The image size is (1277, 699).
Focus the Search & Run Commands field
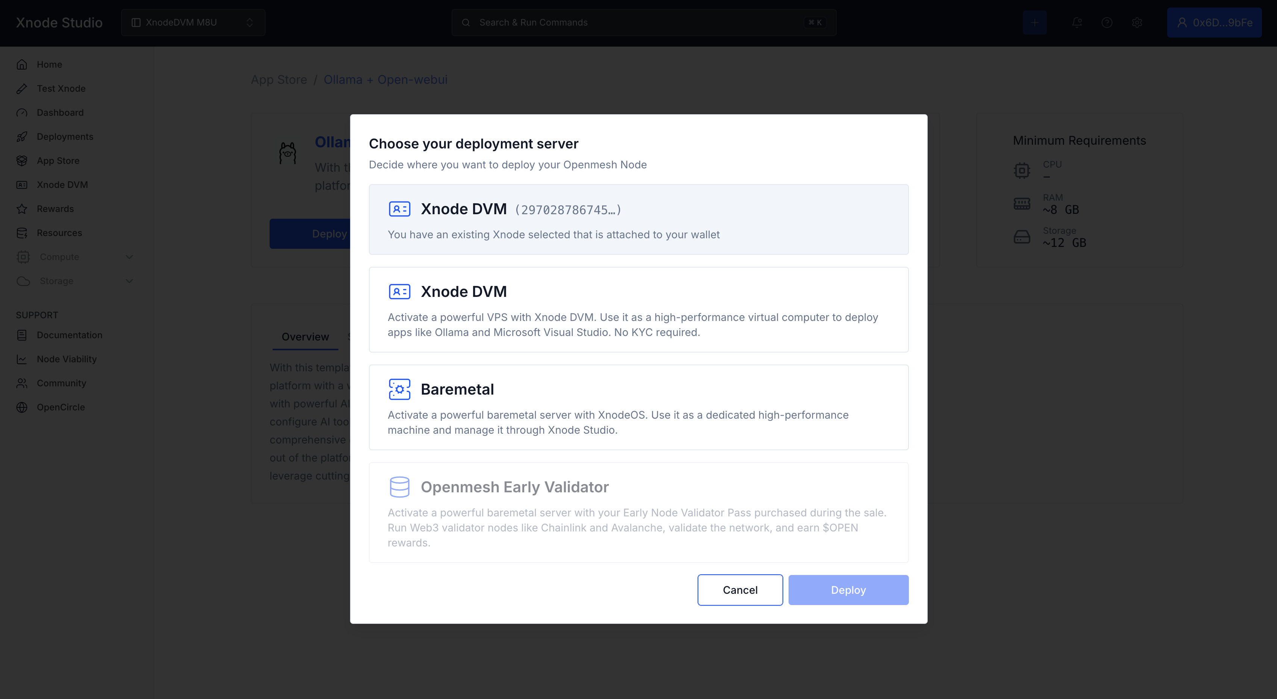[643, 22]
